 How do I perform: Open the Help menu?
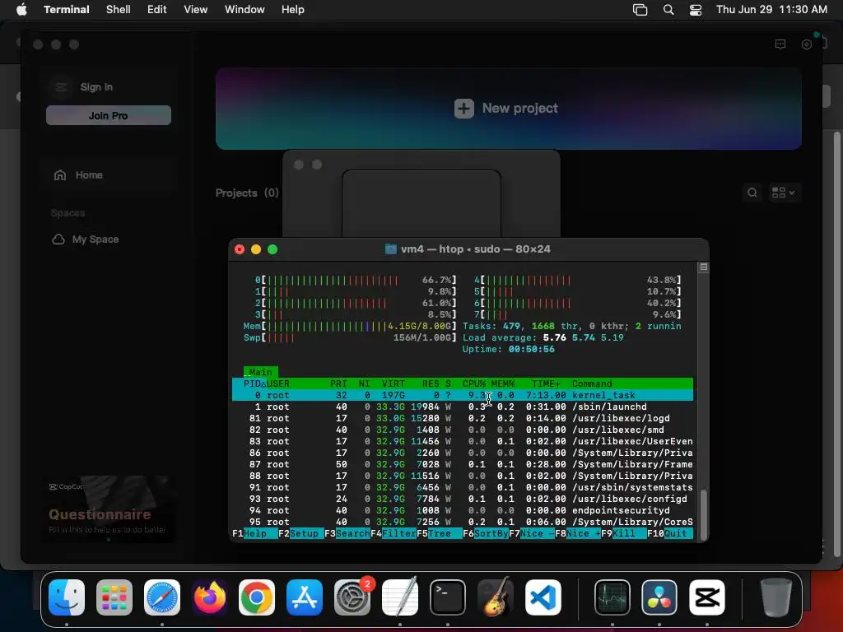tap(293, 9)
